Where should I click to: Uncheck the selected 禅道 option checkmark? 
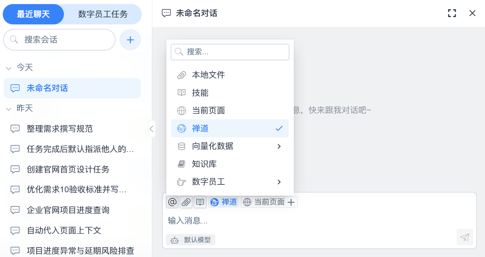pyautogui.click(x=279, y=128)
